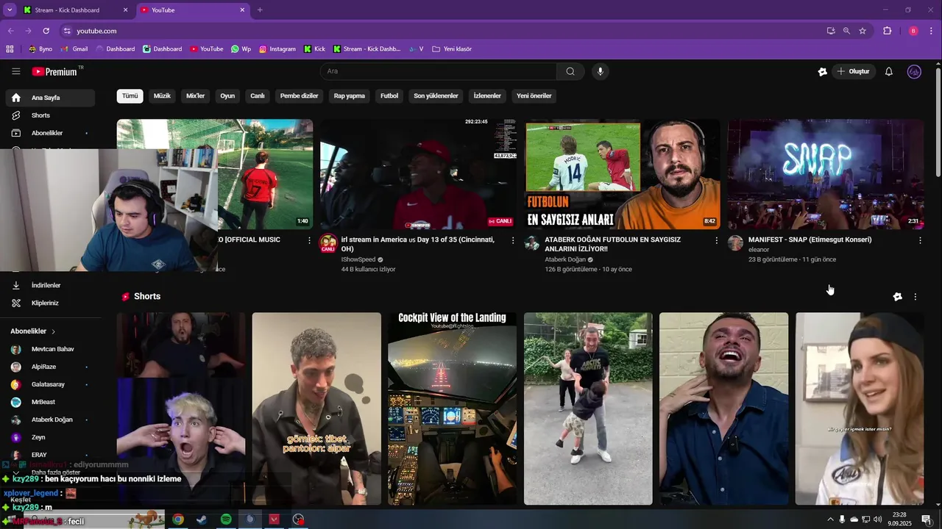Select the Rap yapma chip
The height and width of the screenshot is (529, 942).
click(350, 96)
